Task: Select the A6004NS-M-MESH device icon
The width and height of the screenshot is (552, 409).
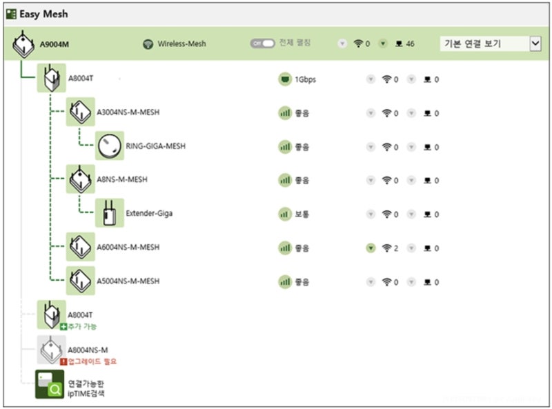Action: click(81, 246)
